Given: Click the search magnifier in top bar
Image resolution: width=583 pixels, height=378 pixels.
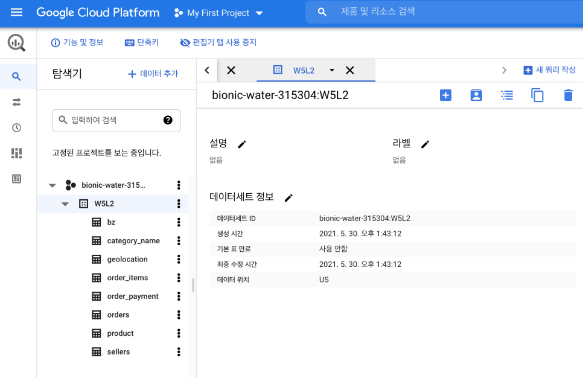Looking at the screenshot, I should (x=322, y=12).
